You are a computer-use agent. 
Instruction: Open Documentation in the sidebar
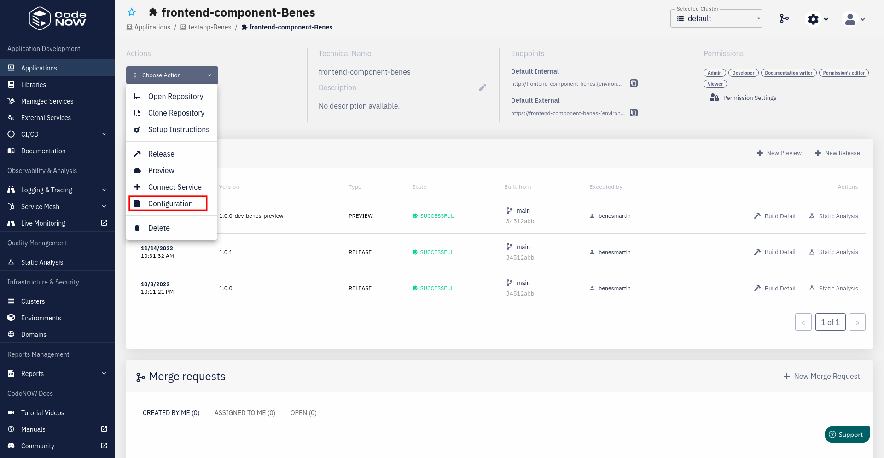(58, 151)
